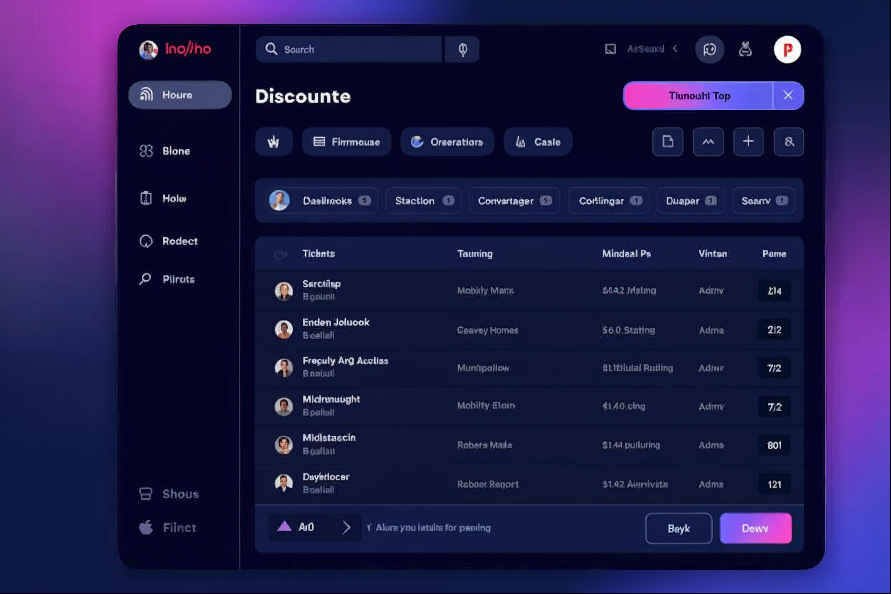This screenshot has width=891, height=594.
Task: Open the Rodect sidebar item
Action: [180, 241]
